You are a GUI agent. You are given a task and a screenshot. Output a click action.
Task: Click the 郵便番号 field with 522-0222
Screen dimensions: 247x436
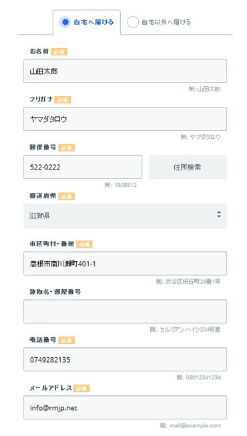click(83, 167)
